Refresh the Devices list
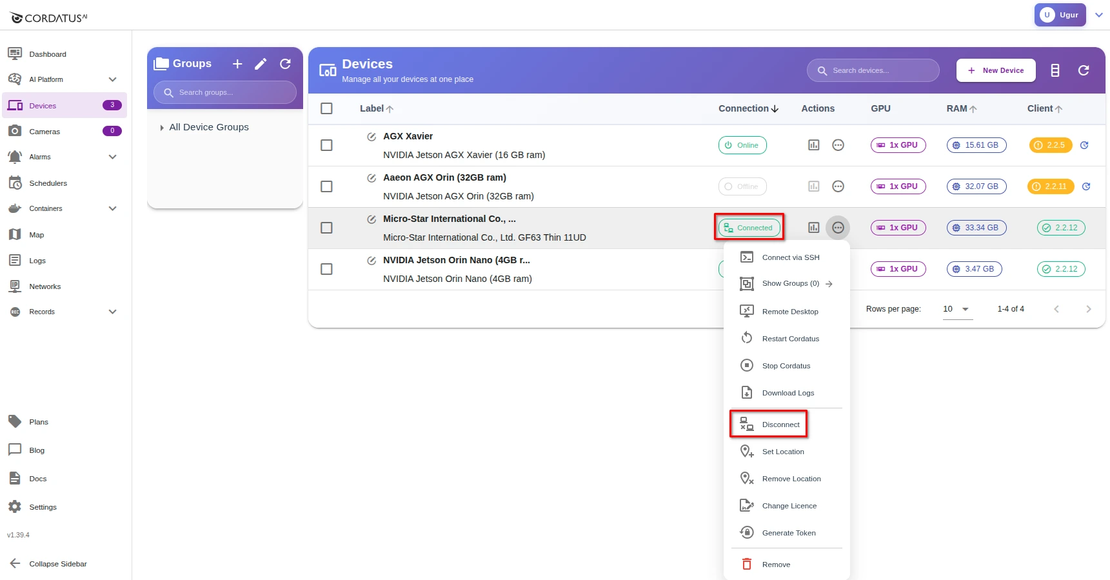This screenshot has width=1110, height=580. (1084, 70)
